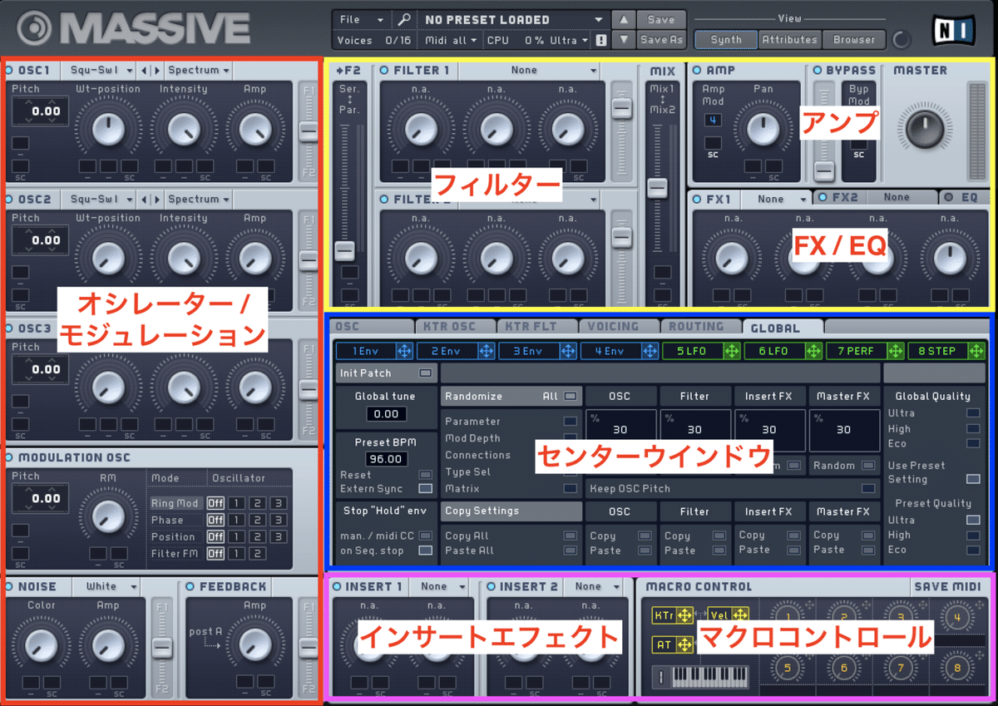
Task: Open OSC1 Spectrum mode dropdown
Action: 199,71
